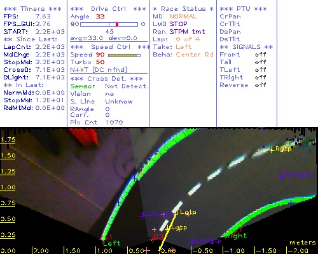Screen dimensions: 318x254
Task: Click the Center Rd behavior text
Action: click(x=195, y=55)
